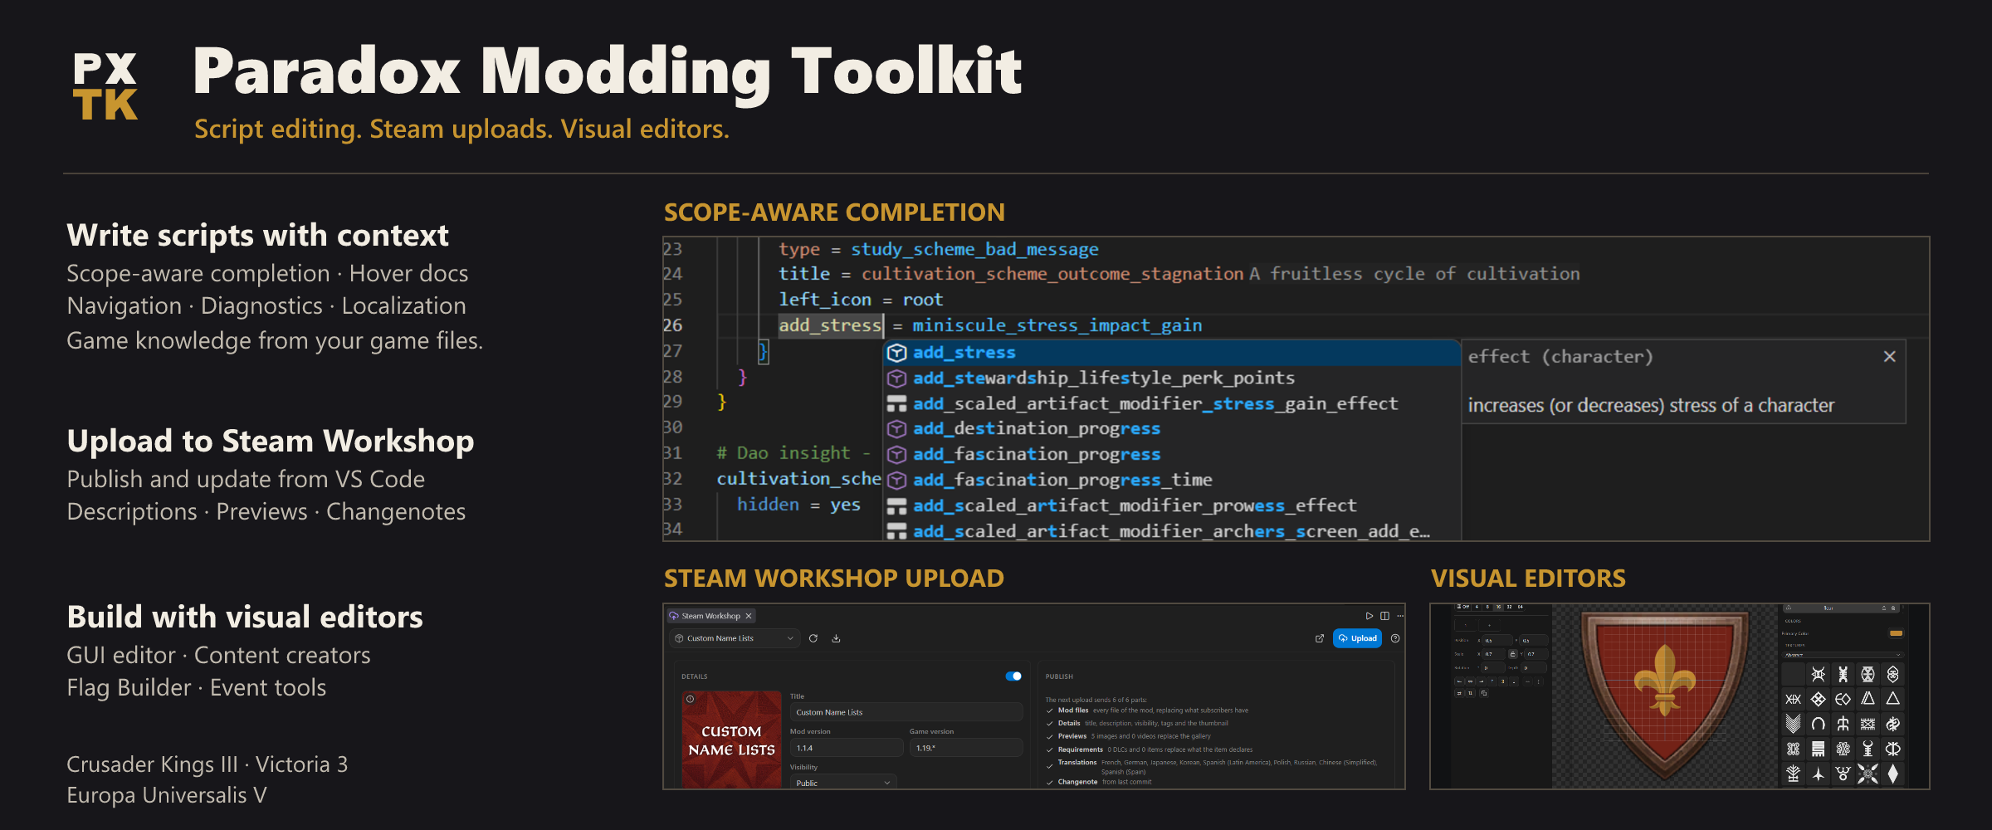Click the warning icon on mod thumbnail
This screenshot has height=830, width=1992.
click(691, 699)
